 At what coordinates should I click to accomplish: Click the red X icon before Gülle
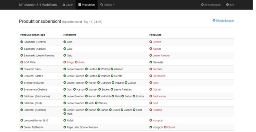[76, 62]
